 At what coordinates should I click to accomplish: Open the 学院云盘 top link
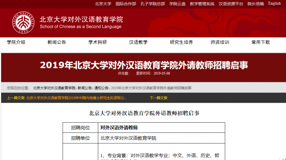click(x=177, y=4)
